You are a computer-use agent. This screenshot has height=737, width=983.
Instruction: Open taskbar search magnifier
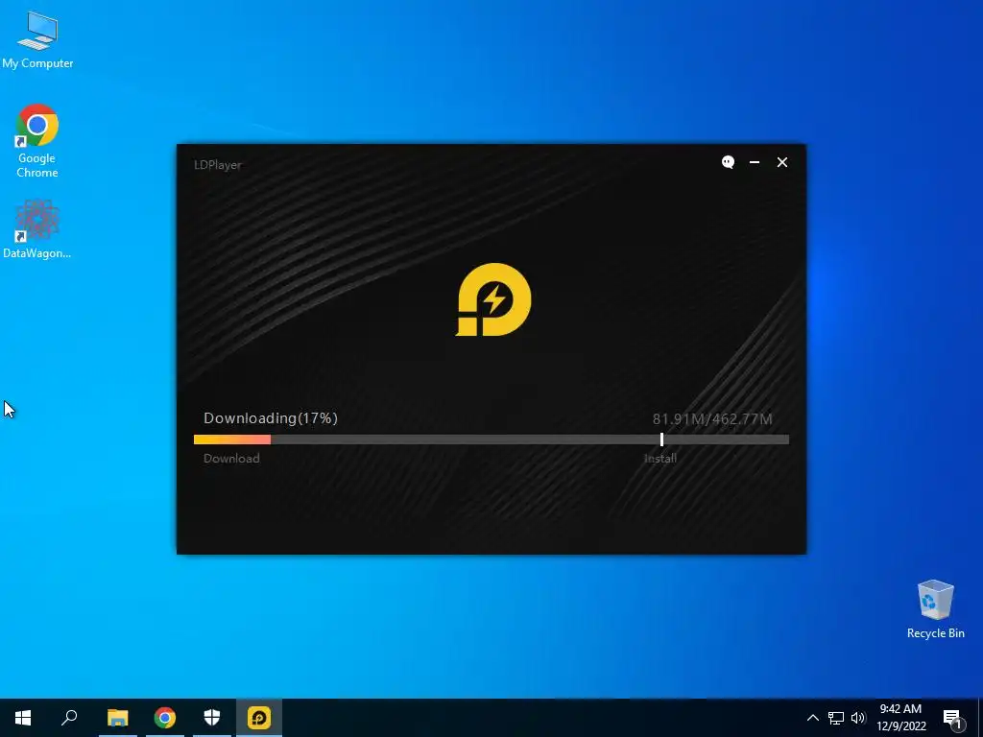tap(69, 718)
